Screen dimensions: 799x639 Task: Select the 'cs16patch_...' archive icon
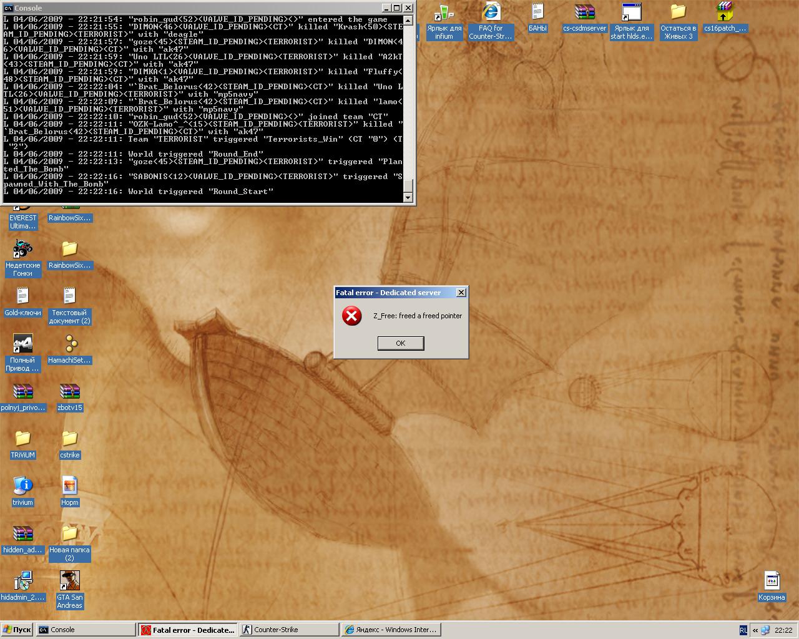(x=725, y=19)
